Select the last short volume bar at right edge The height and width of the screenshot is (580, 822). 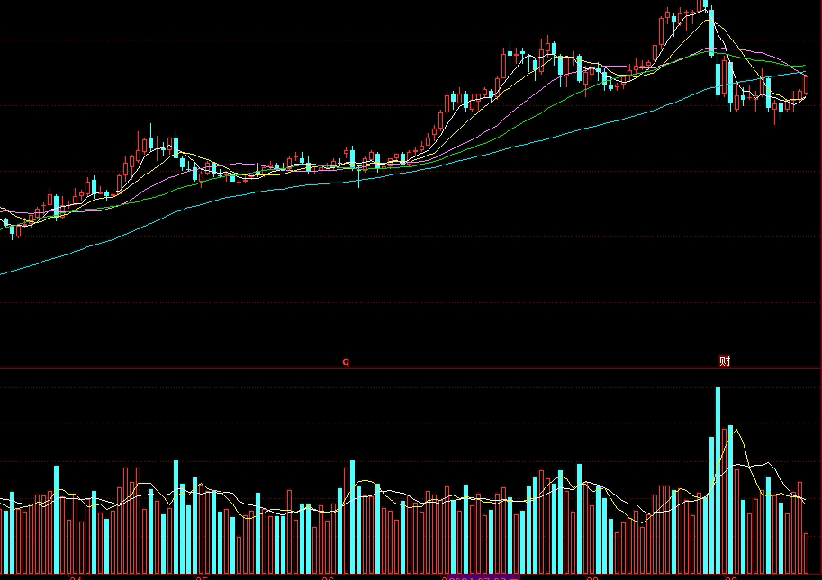pyautogui.click(x=807, y=553)
